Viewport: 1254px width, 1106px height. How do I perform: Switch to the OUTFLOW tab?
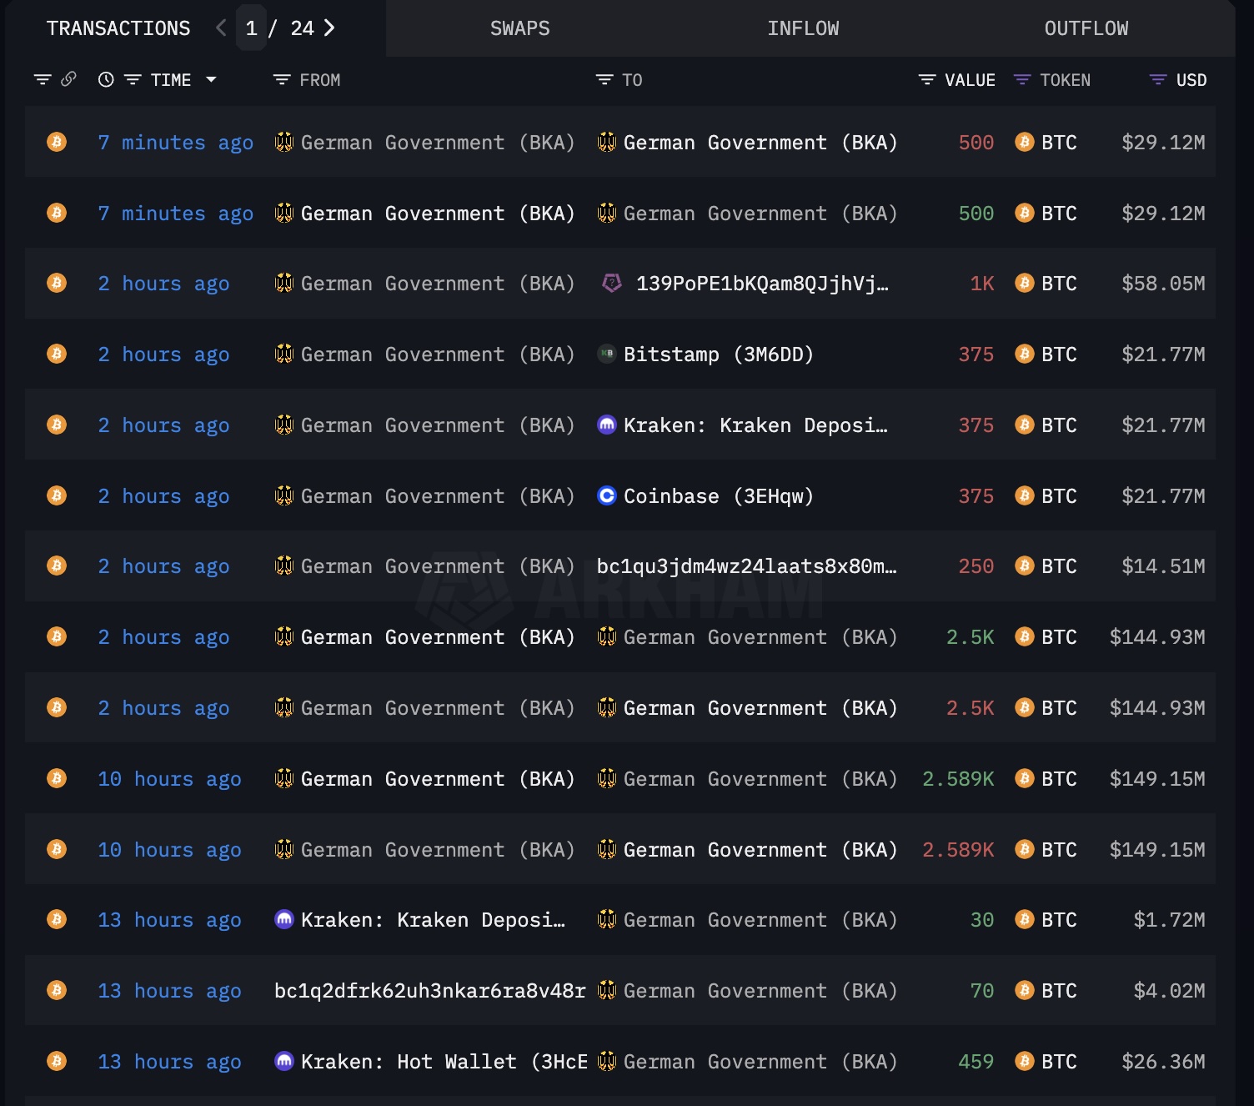point(1086,28)
